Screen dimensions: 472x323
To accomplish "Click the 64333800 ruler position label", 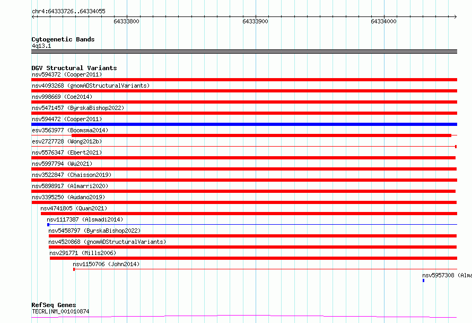I will (126, 21).
